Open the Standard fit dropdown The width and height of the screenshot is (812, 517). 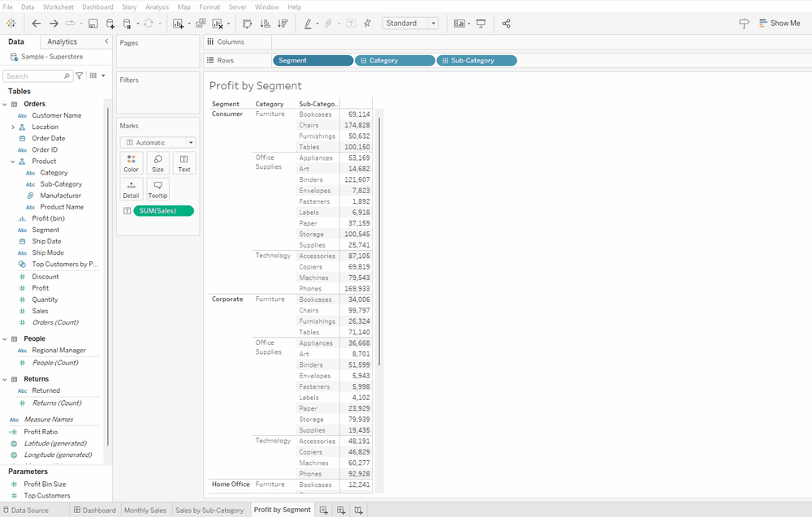[433, 23]
